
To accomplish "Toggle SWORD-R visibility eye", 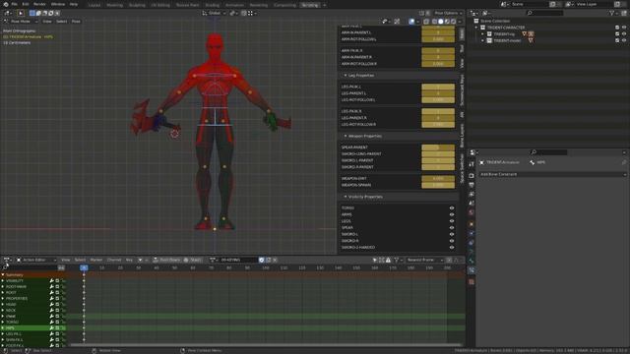I will pos(452,241).
